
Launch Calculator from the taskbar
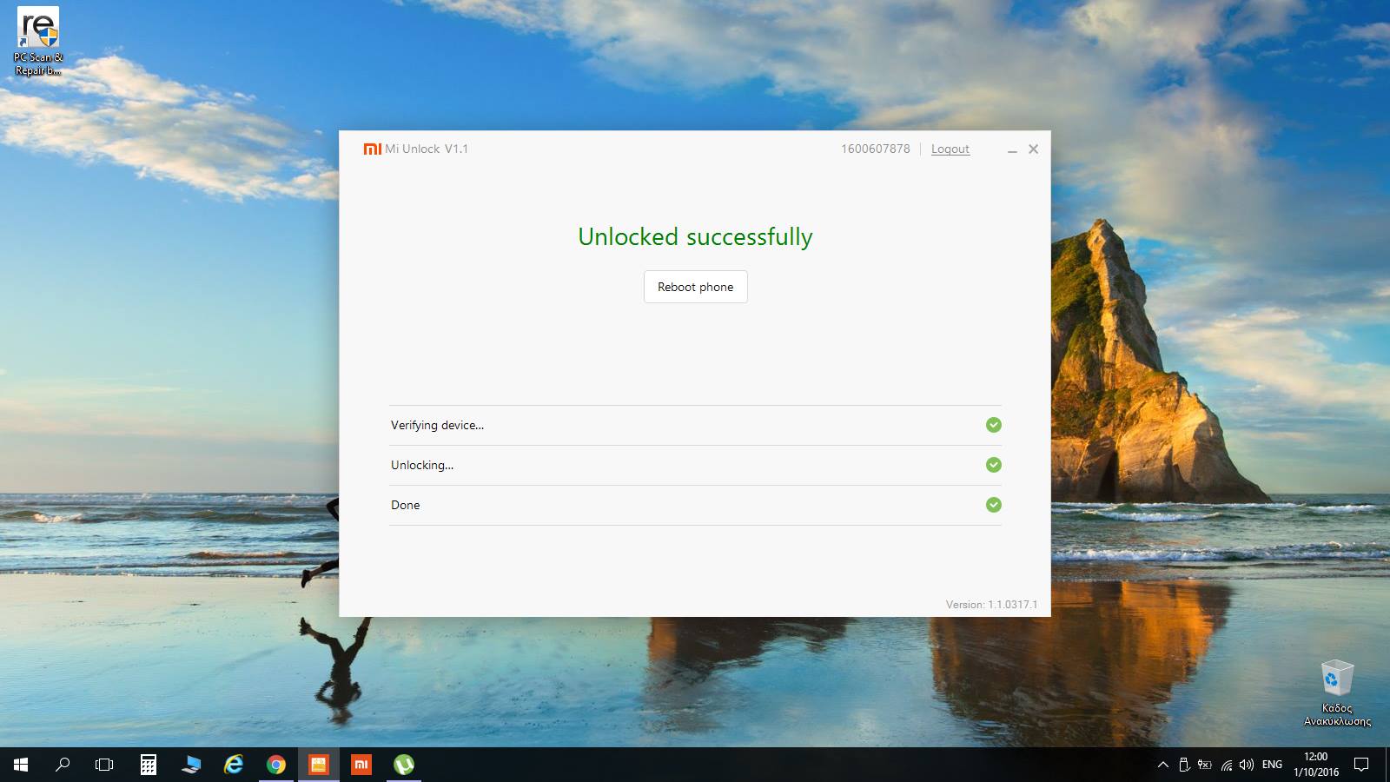tap(149, 765)
